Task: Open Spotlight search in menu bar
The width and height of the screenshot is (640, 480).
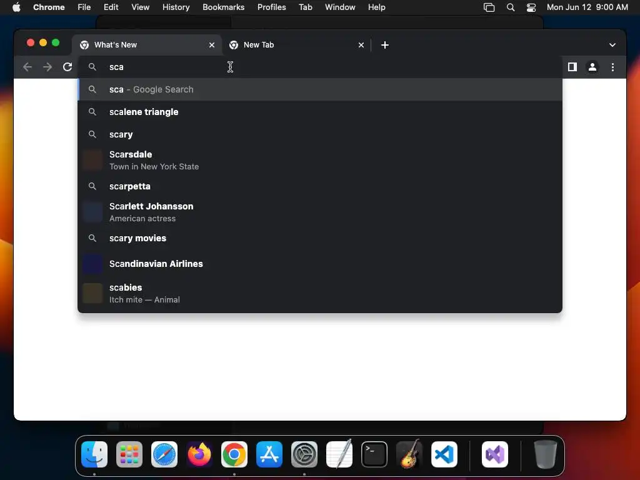Action: pyautogui.click(x=510, y=7)
